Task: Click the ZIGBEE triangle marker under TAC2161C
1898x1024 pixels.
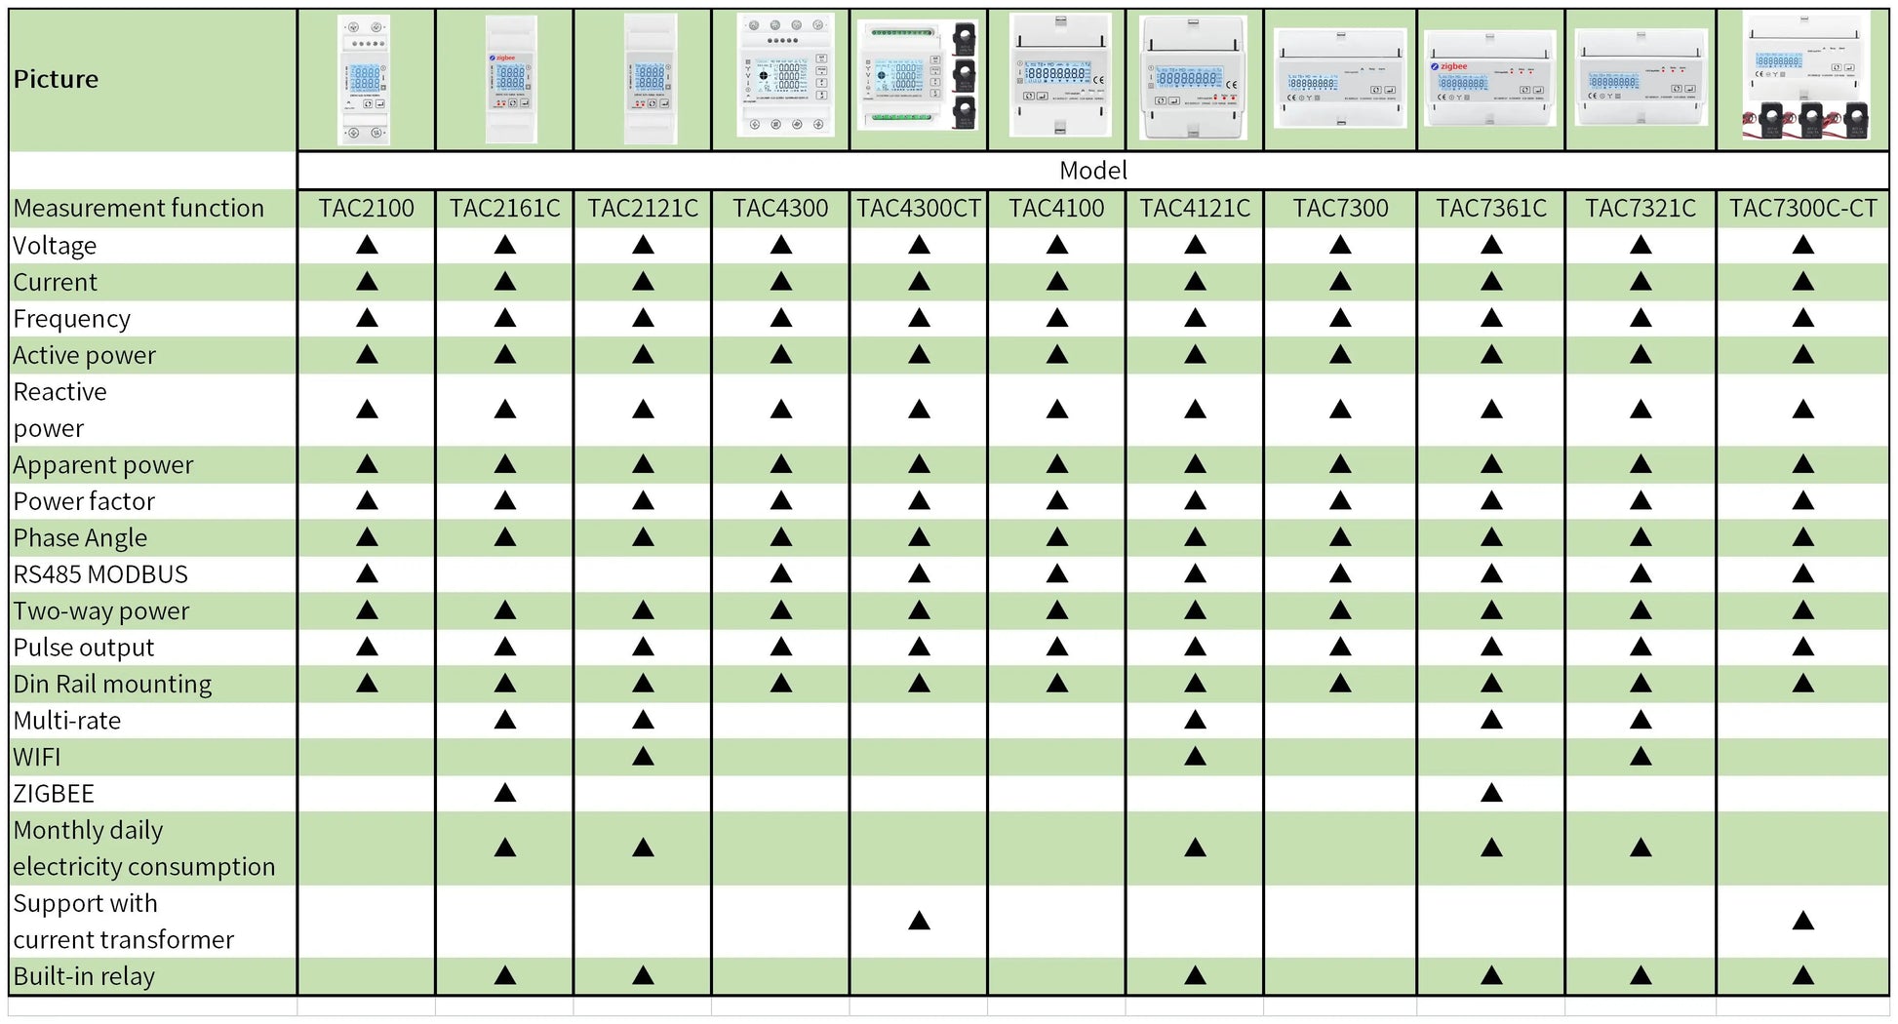Action: tap(504, 793)
